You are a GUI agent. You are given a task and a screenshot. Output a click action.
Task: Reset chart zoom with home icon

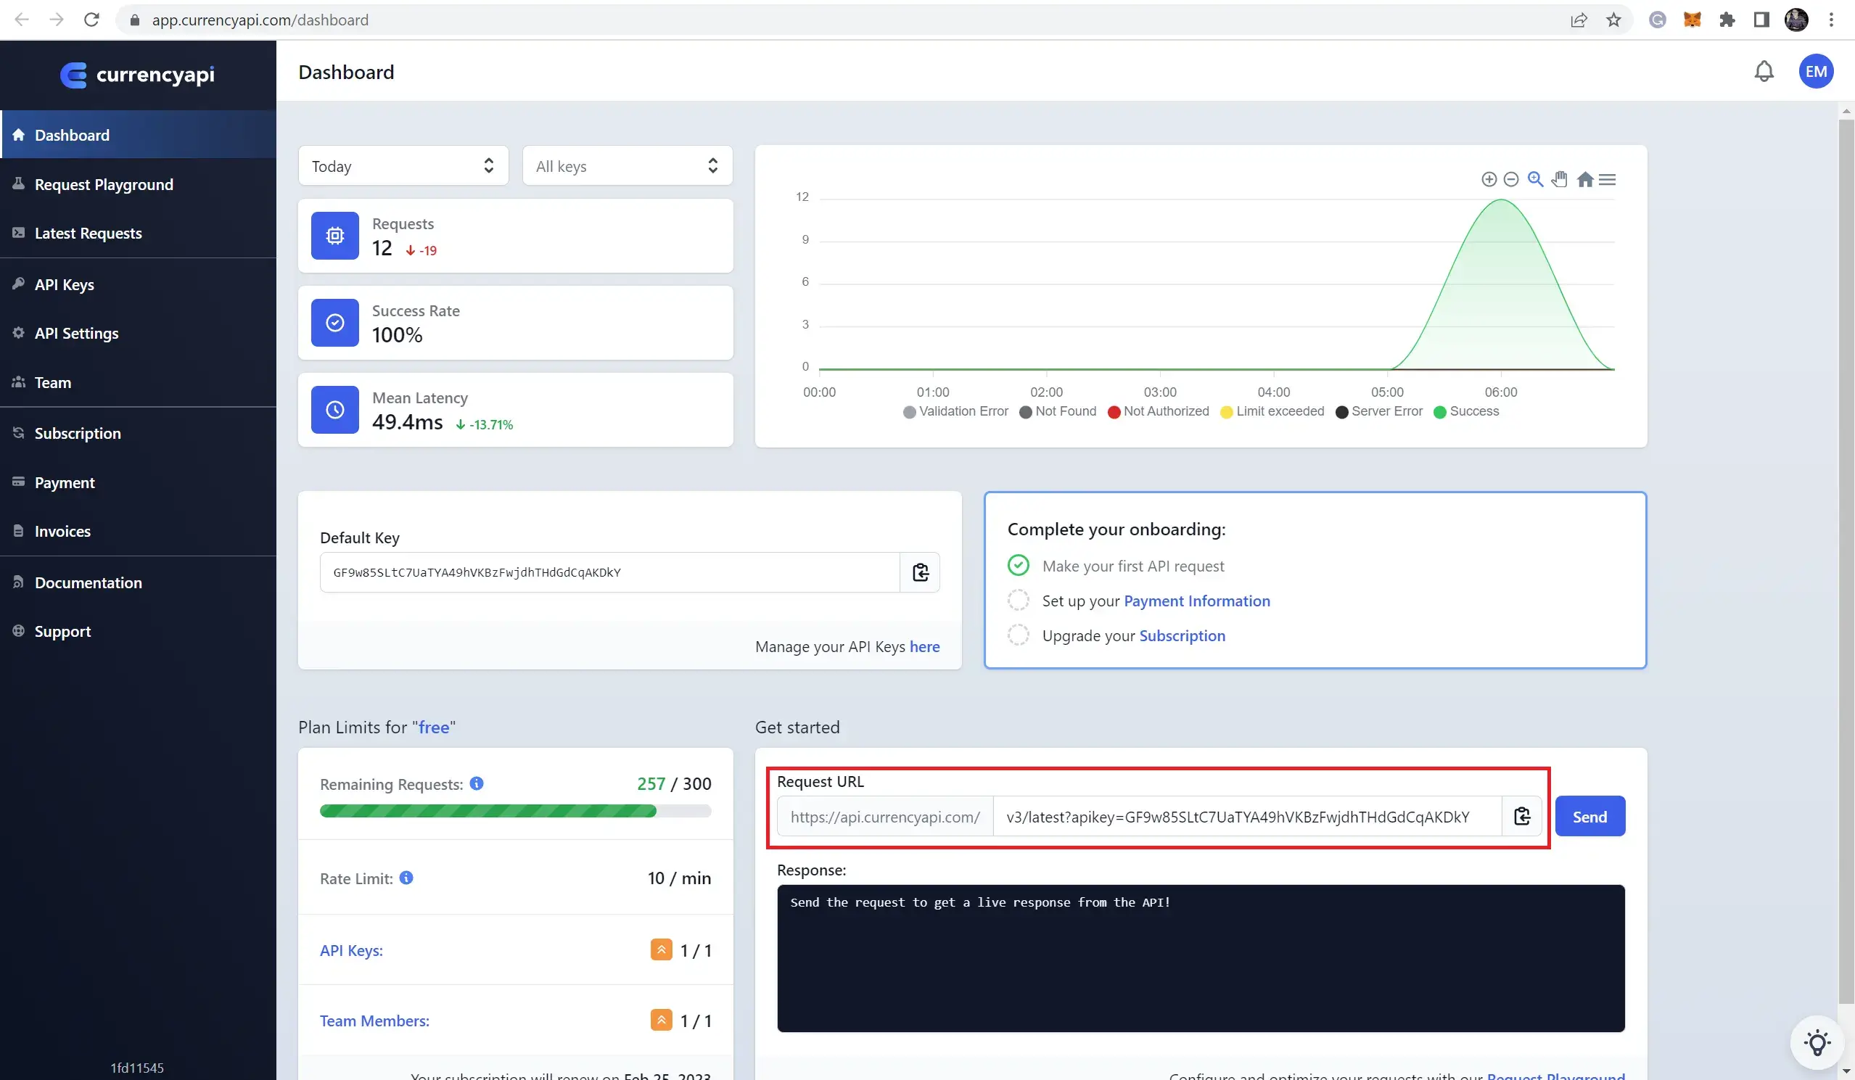[x=1585, y=179]
